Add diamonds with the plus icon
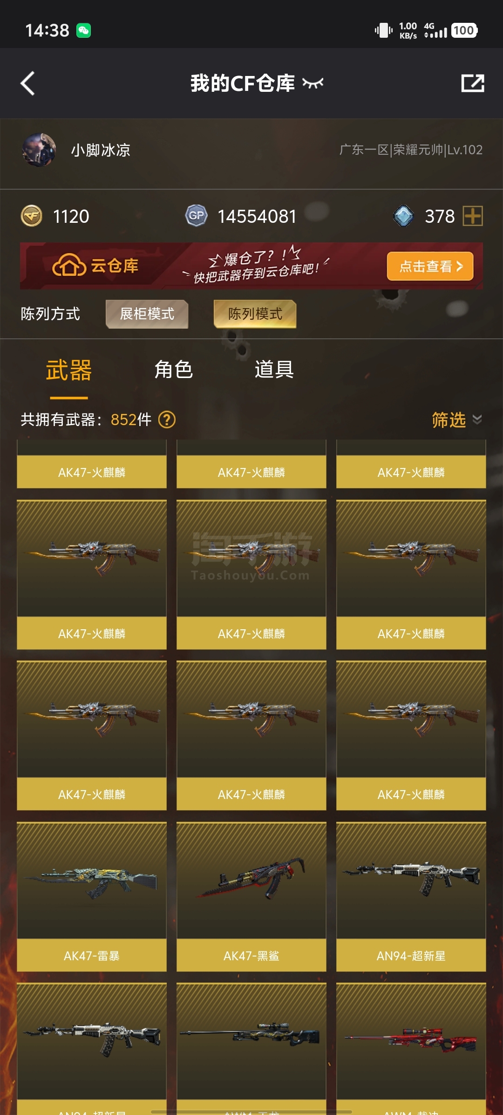The width and height of the screenshot is (503, 1115). click(473, 216)
